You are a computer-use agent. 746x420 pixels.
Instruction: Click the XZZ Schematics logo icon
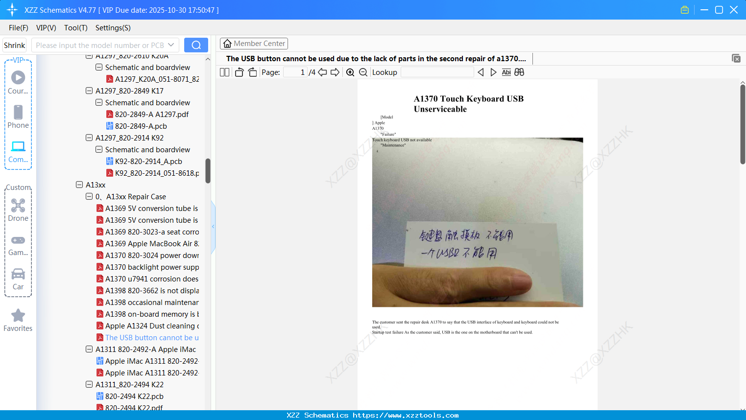(12, 10)
